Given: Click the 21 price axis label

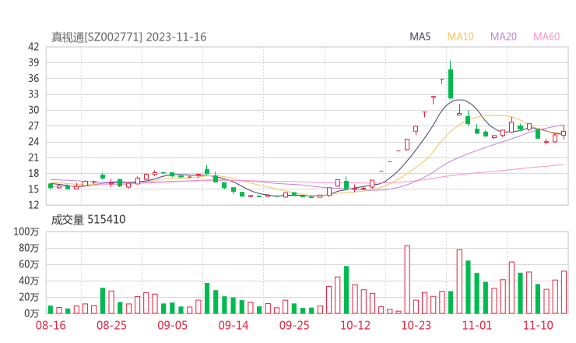Looking at the screenshot, I should (x=33, y=157).
